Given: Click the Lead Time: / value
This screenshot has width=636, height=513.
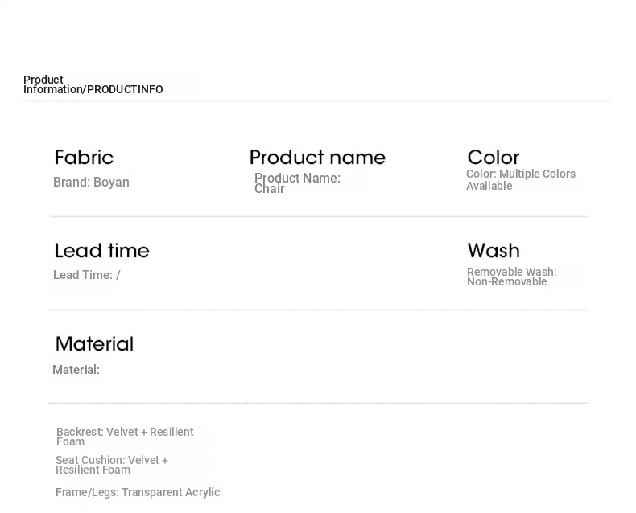Looking at the screenshot, I should pyautogui.click(x=87, y=275).
